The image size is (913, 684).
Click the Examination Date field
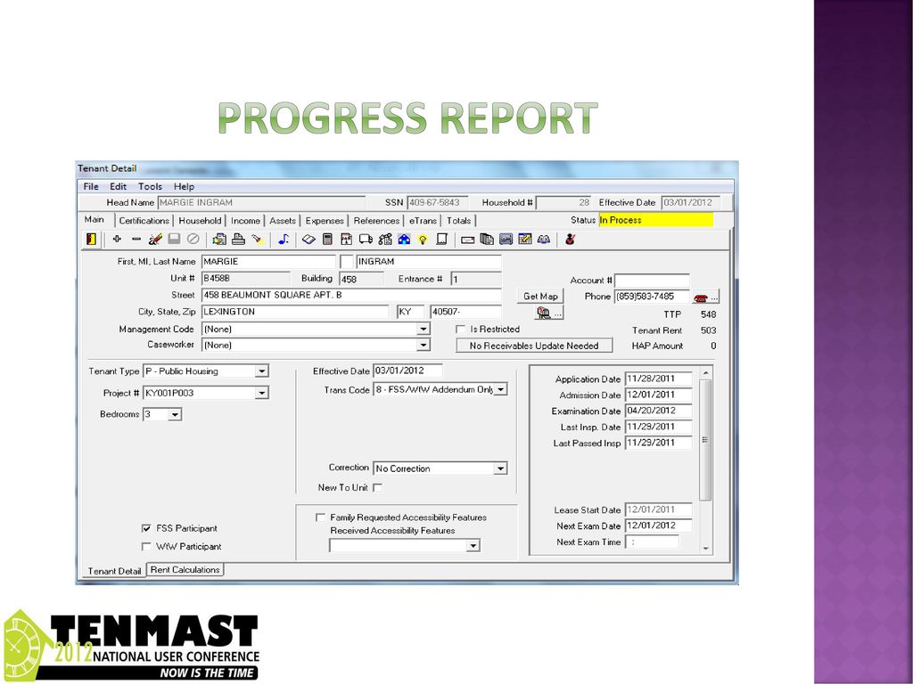(x=659, y=411)
